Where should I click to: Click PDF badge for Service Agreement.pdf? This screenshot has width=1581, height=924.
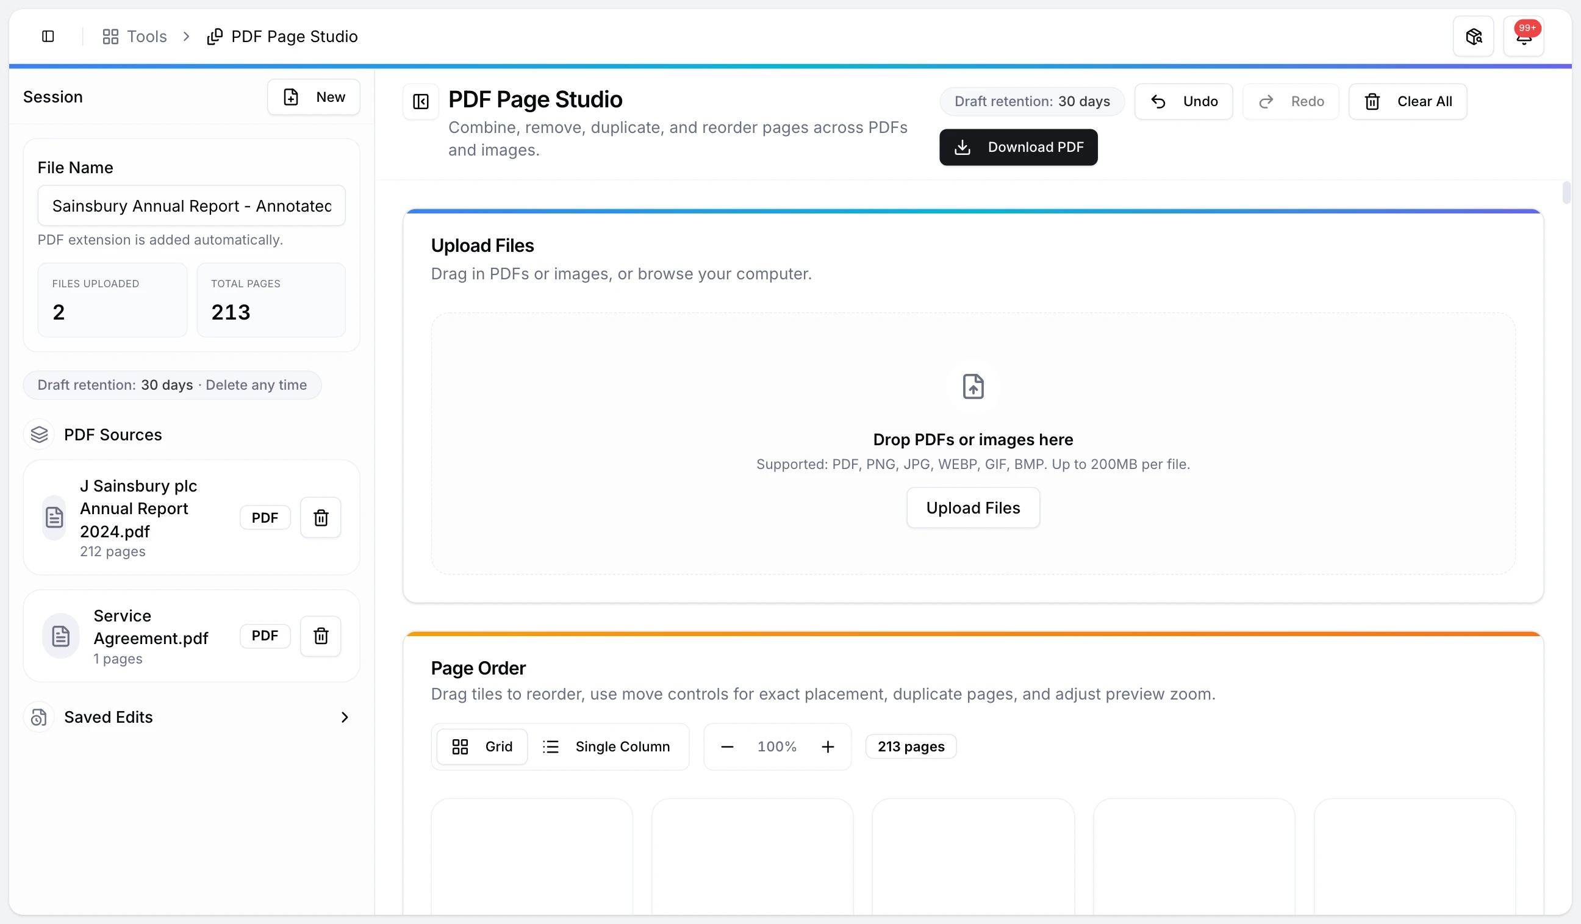265,636
